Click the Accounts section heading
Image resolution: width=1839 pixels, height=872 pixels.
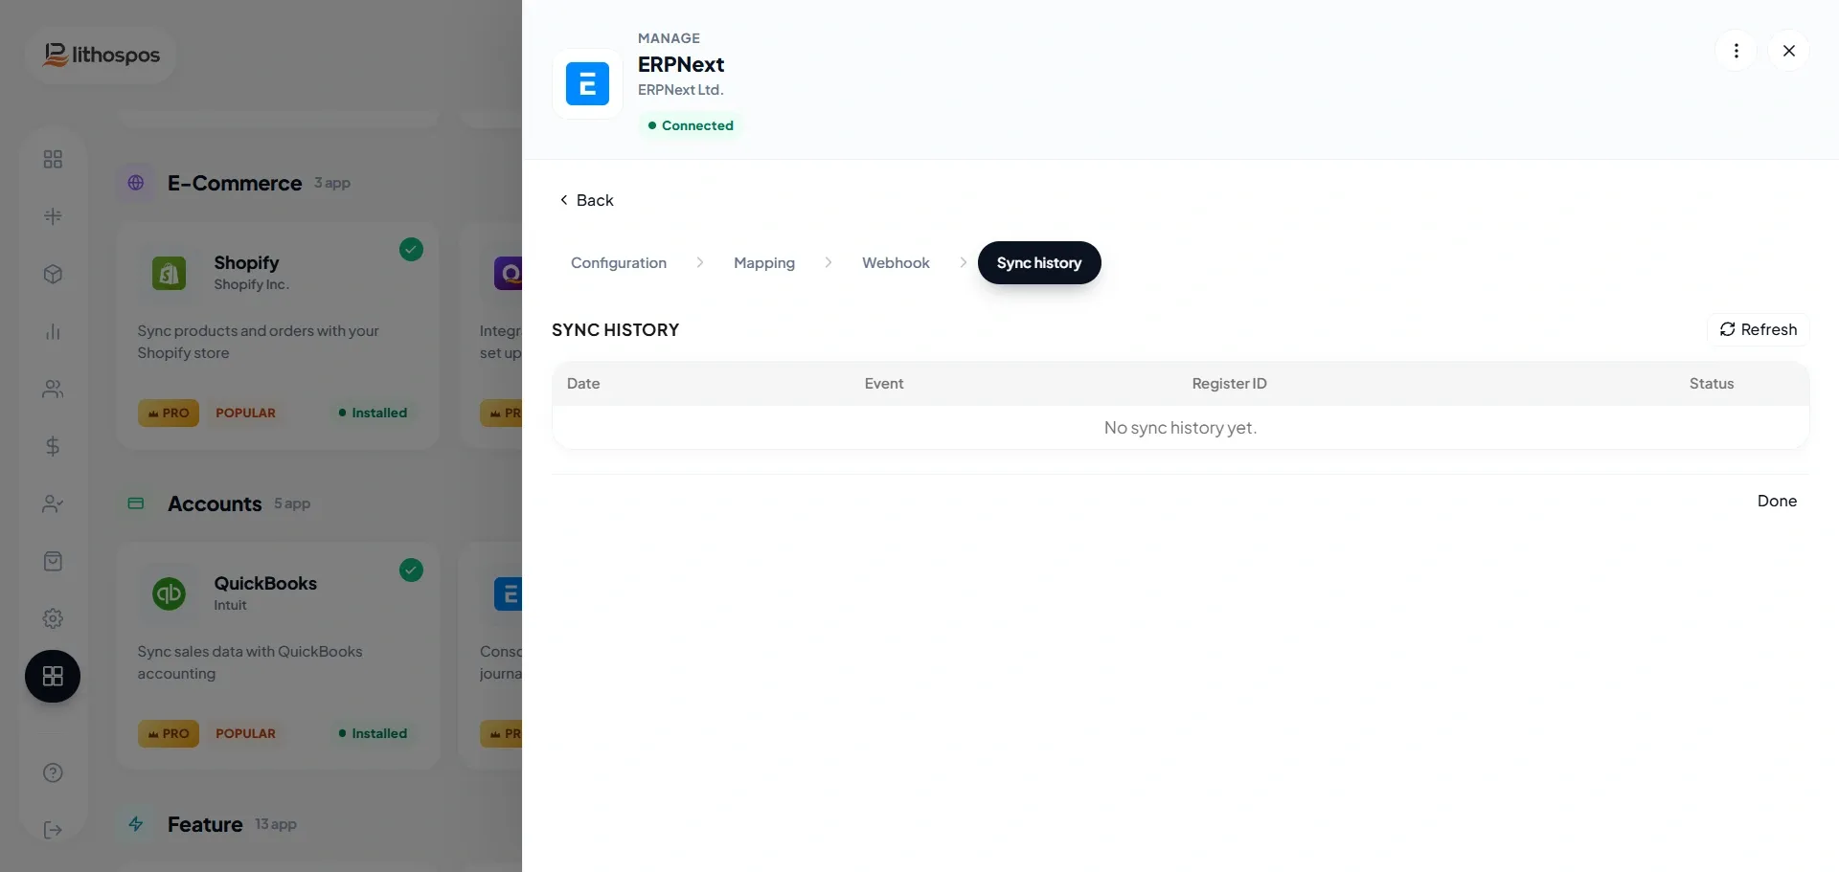215,503
